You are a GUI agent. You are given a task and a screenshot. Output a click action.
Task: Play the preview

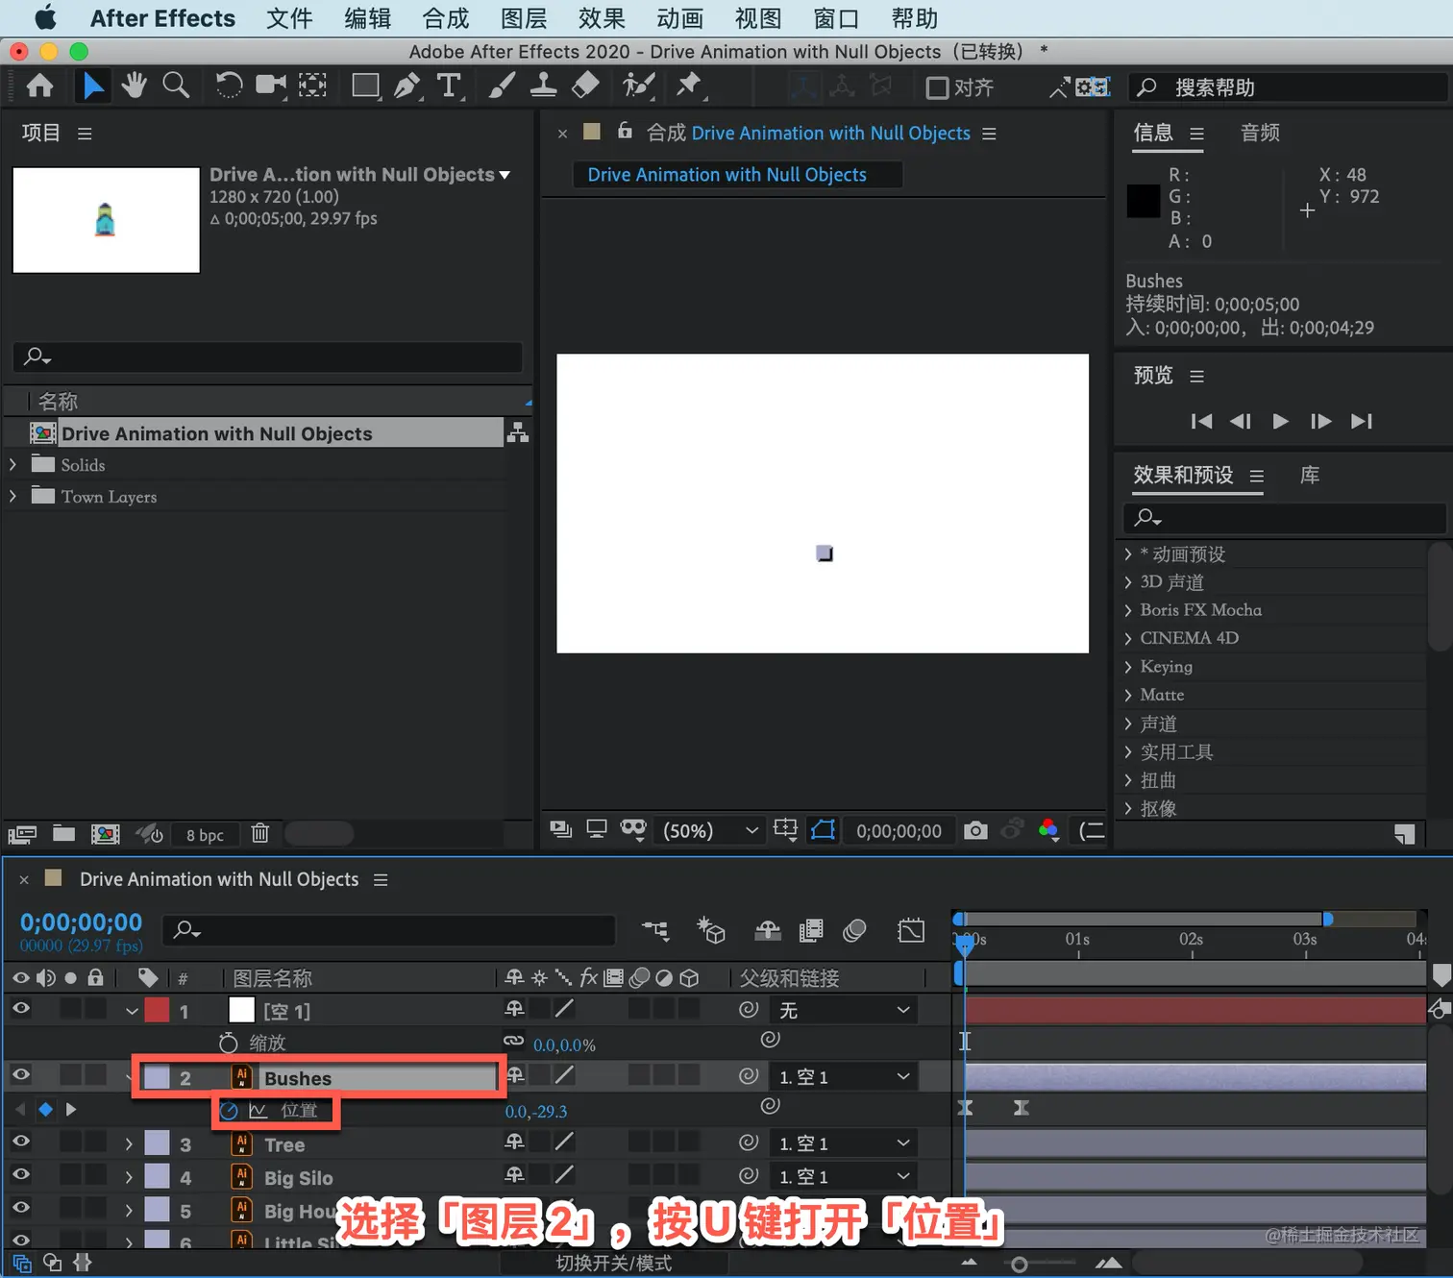point(1280,421)
